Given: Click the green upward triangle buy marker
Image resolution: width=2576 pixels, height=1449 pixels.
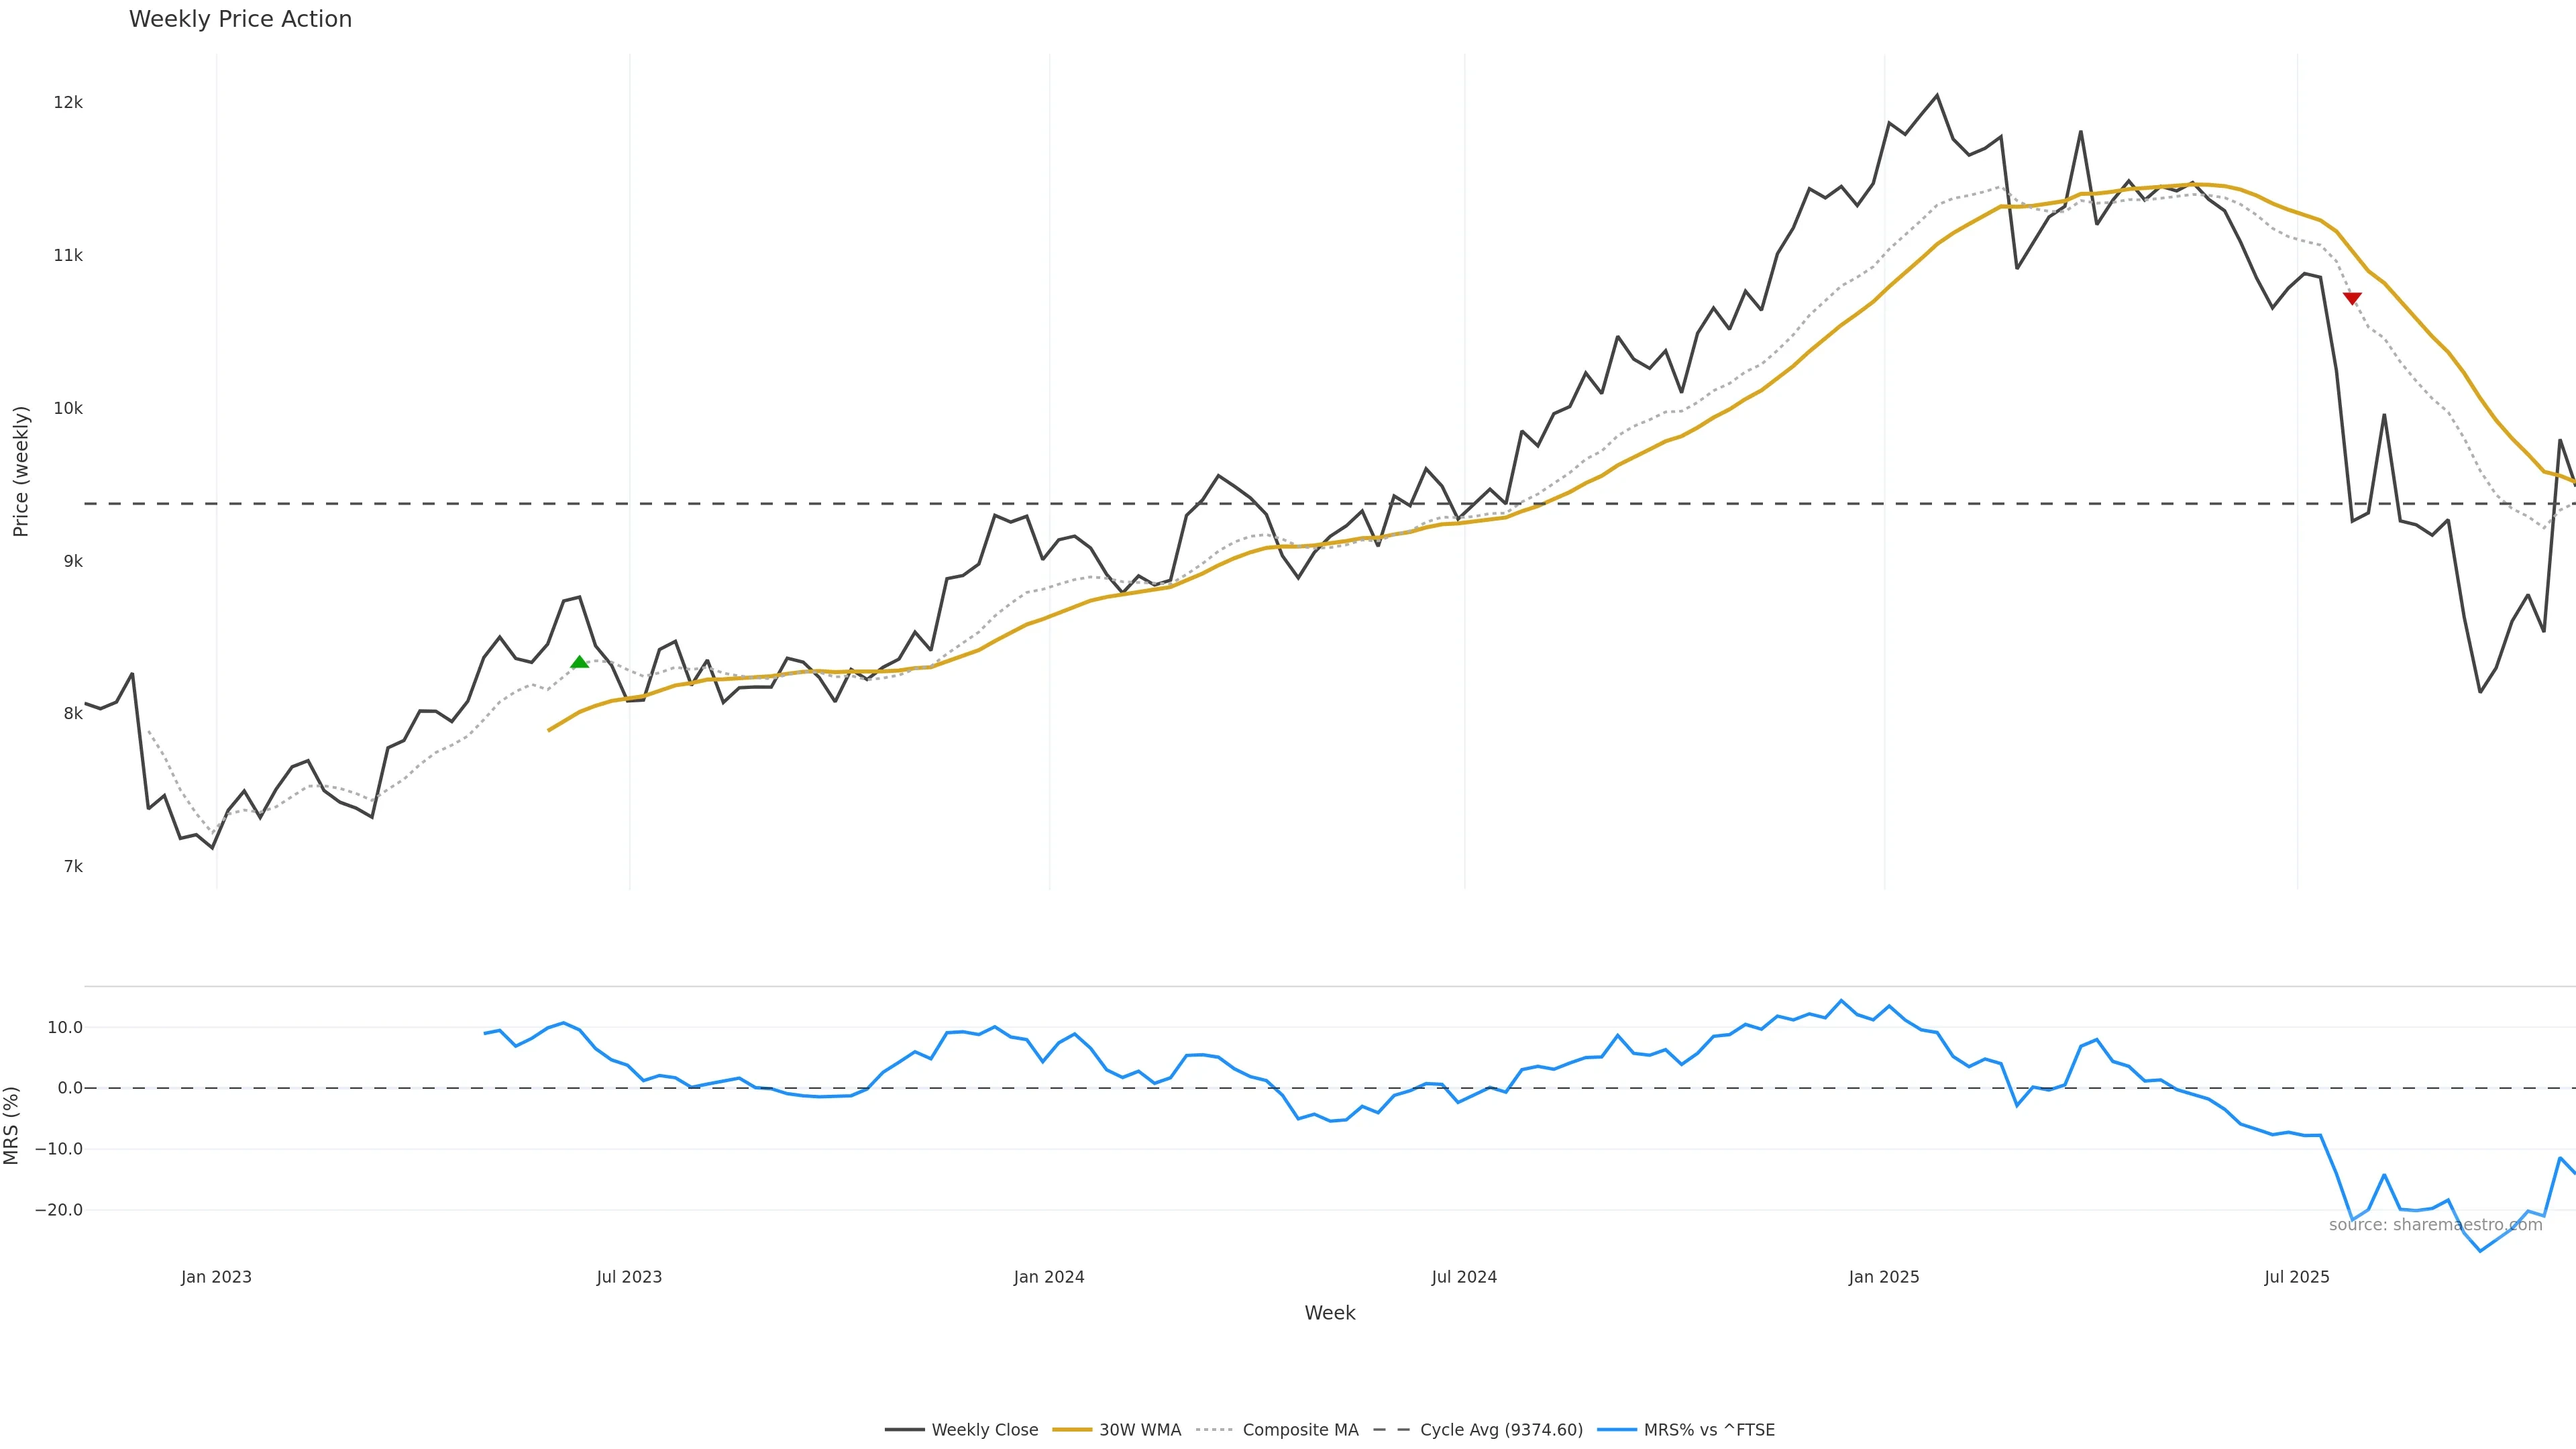Looking at the screenshot, I should click(579, 662).
